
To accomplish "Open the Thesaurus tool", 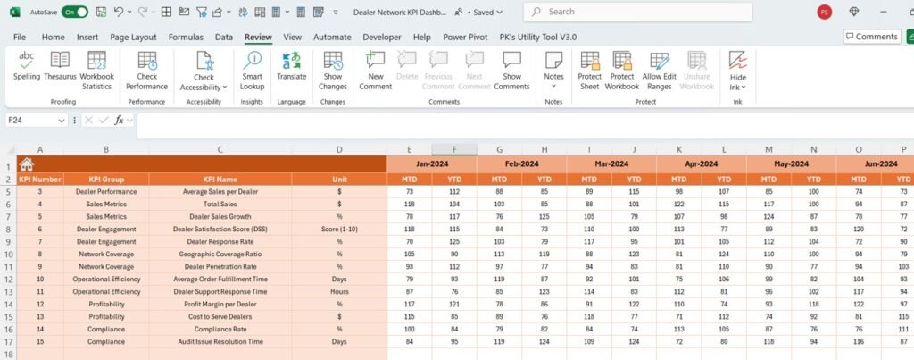I will tap(60, 68).
